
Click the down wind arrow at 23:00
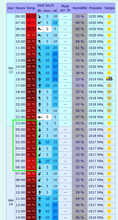point(40,123)
